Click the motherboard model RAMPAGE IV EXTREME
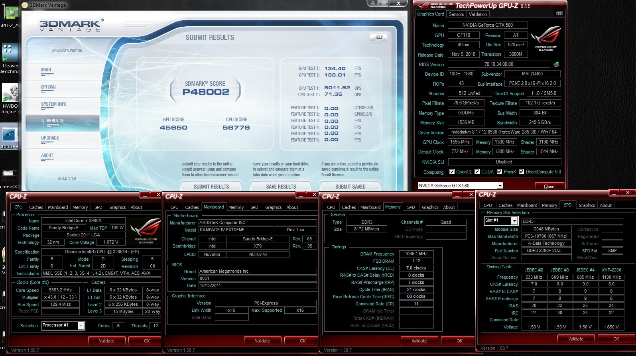 coord(236,230)
